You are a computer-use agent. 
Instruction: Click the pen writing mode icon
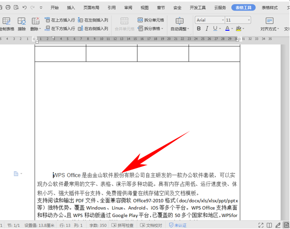coord(278,225)
